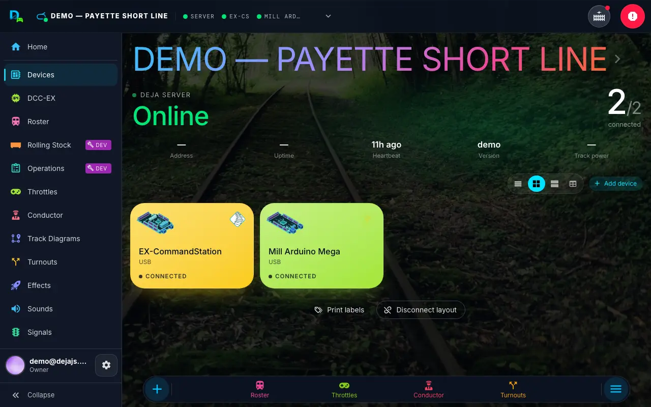
Task: Expand chevron beside Payette Short Line title
Action: click(x=617, y=59)
